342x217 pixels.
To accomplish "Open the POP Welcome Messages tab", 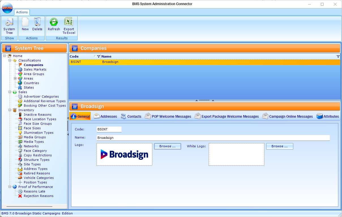I will click(168, 116).
